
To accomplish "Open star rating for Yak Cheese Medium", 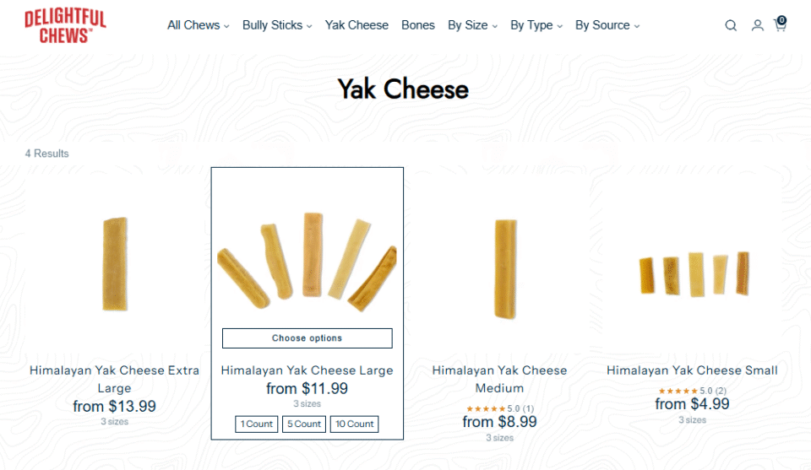I will [485, 408].
